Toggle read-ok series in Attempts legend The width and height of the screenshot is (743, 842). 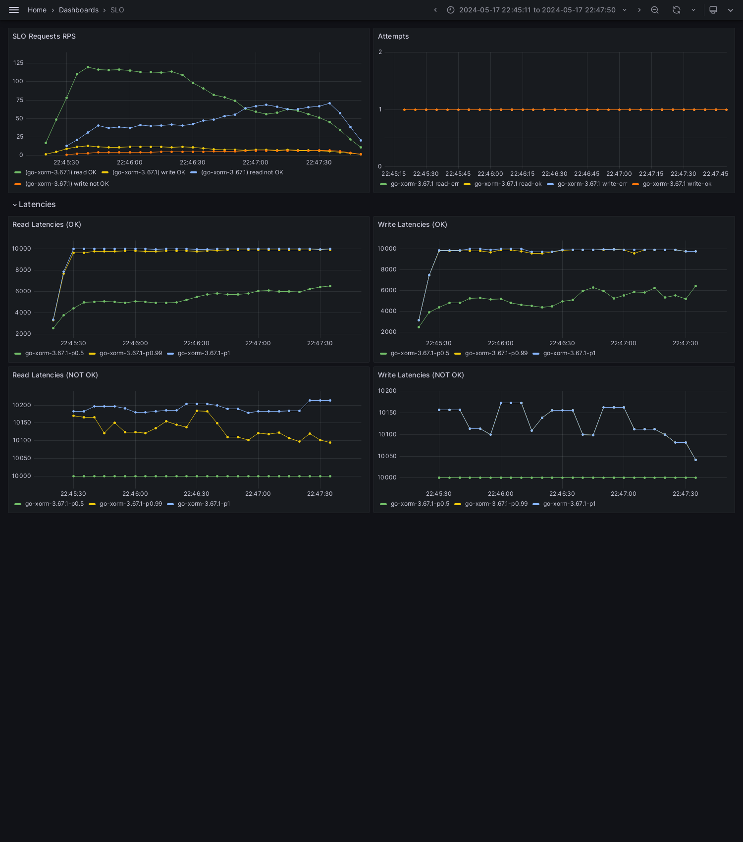click(508, 184)
